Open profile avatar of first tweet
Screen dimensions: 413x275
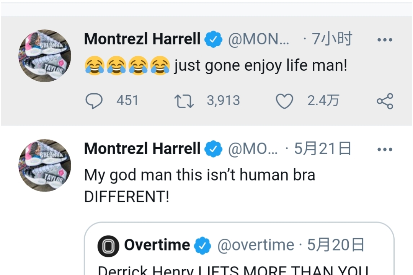(x=45, y=56)
